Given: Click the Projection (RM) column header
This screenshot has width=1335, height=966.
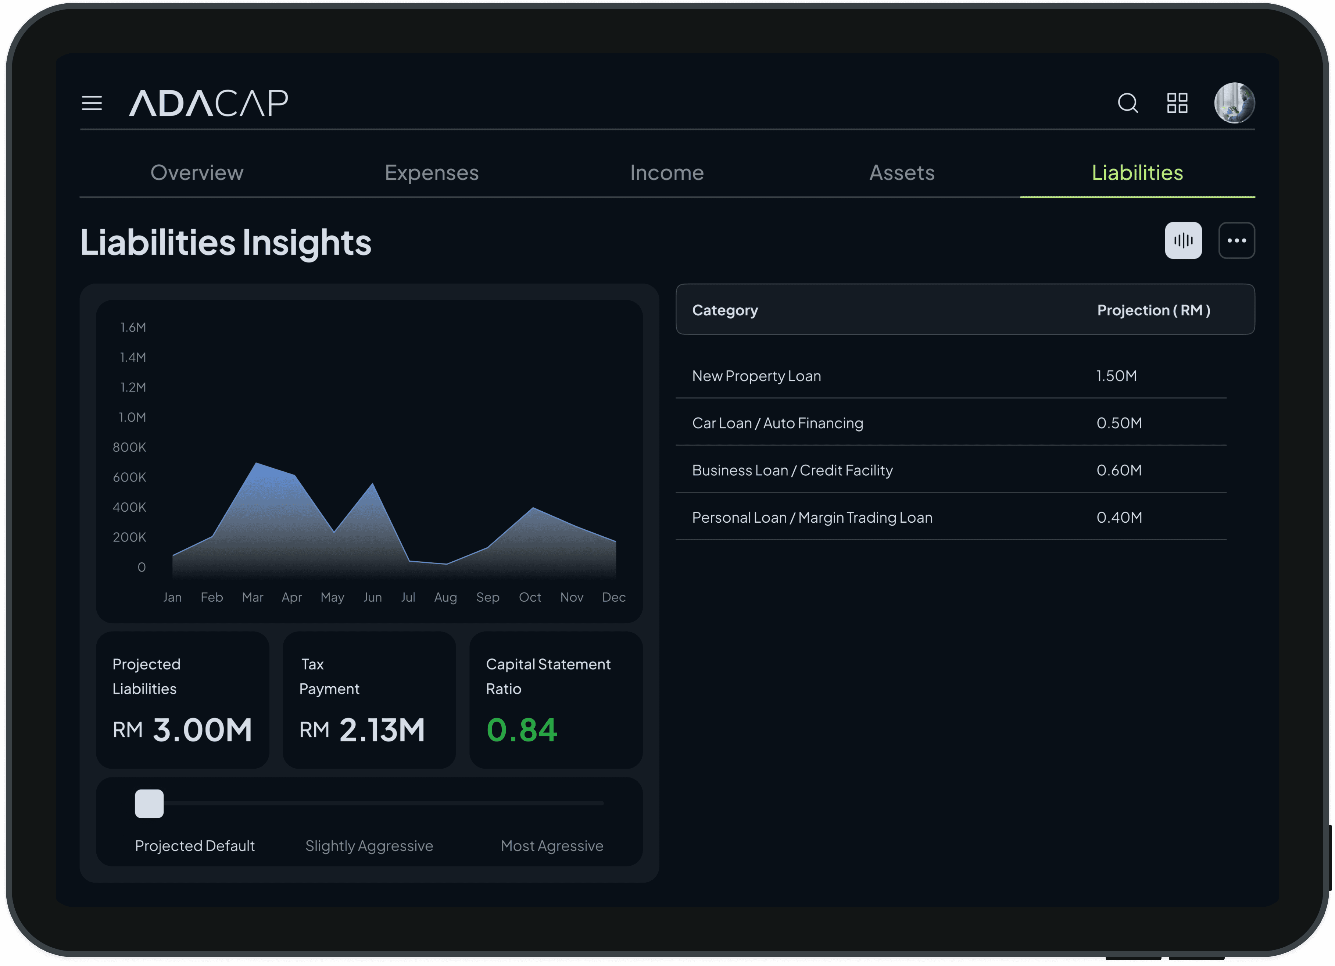Looking at the screenshot, I should point(1153,310).
